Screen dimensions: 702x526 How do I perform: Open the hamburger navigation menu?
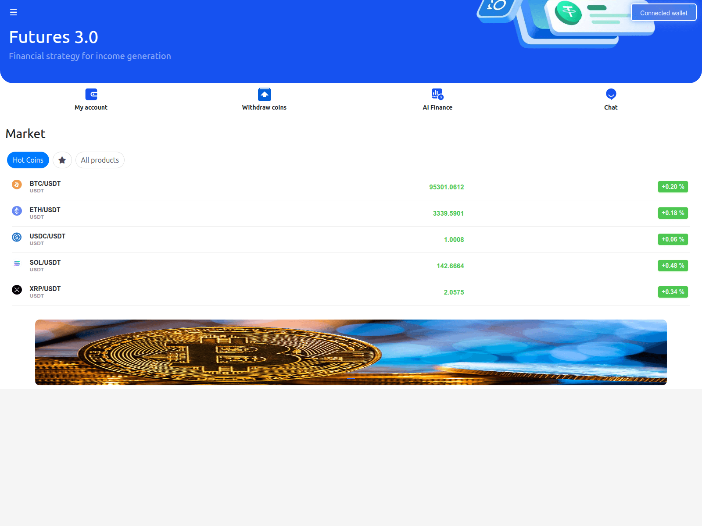click(13, 12)
